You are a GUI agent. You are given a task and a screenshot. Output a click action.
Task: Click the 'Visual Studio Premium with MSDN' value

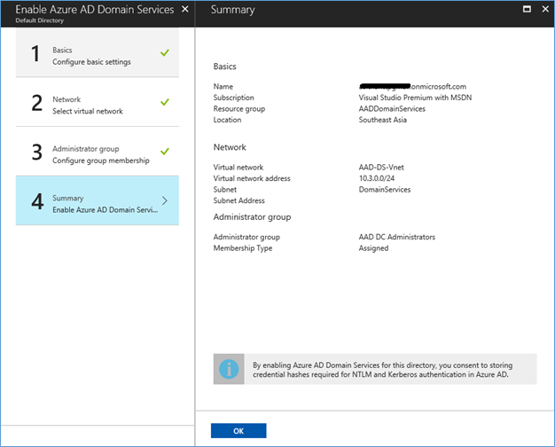[x=415, y=98]
